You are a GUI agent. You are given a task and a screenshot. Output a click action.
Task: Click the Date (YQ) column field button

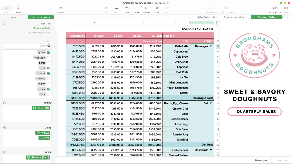[x=41, y=108]
